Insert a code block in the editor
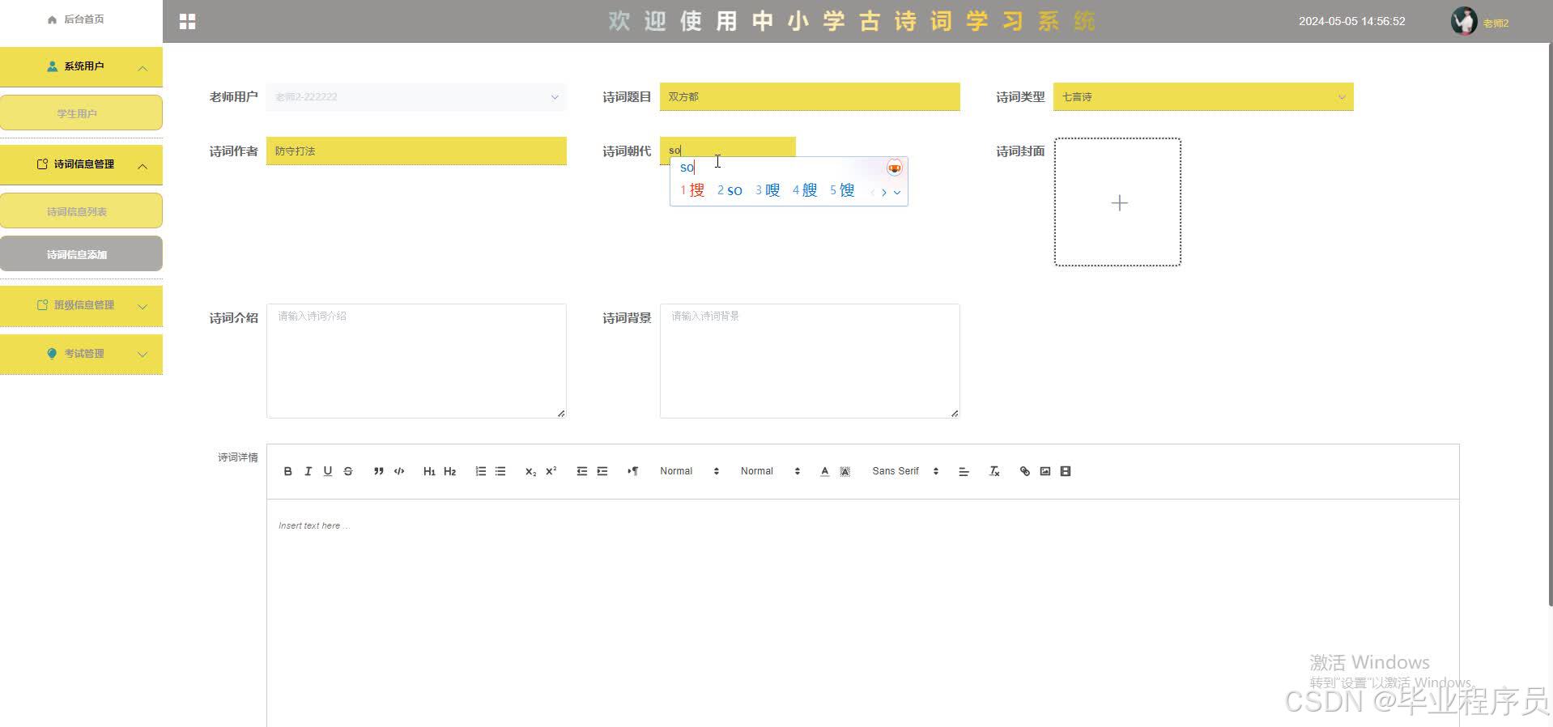 tap(399, 471)
